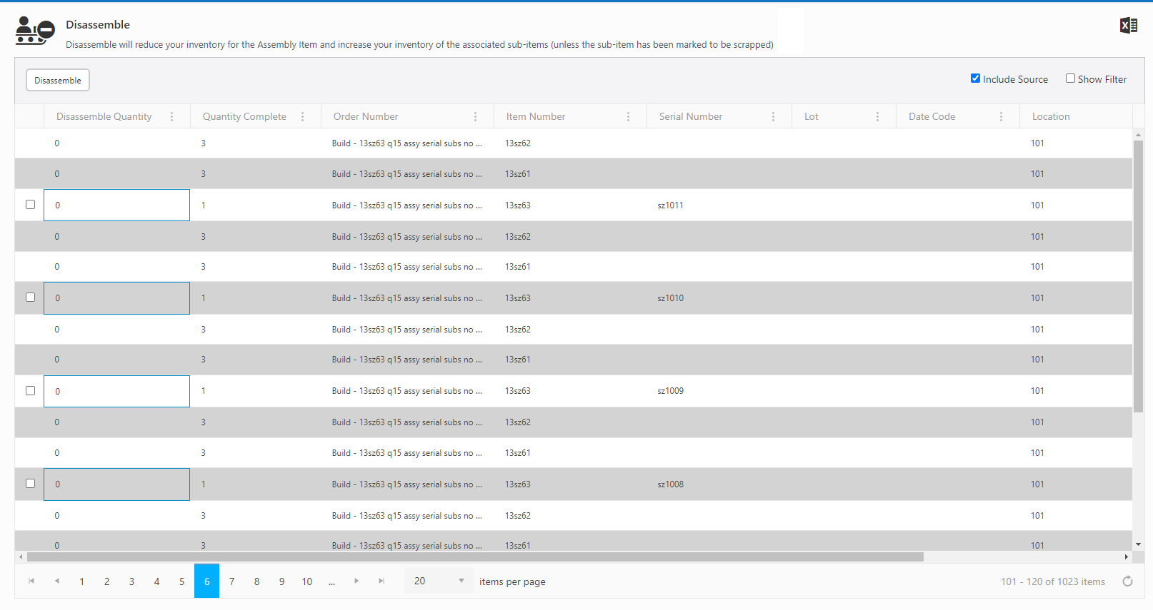This screenshot has width=1153, height=610.
Task: Click quantity field for serial sz1009
Action: pyautogui.click(x=116, y=391)
